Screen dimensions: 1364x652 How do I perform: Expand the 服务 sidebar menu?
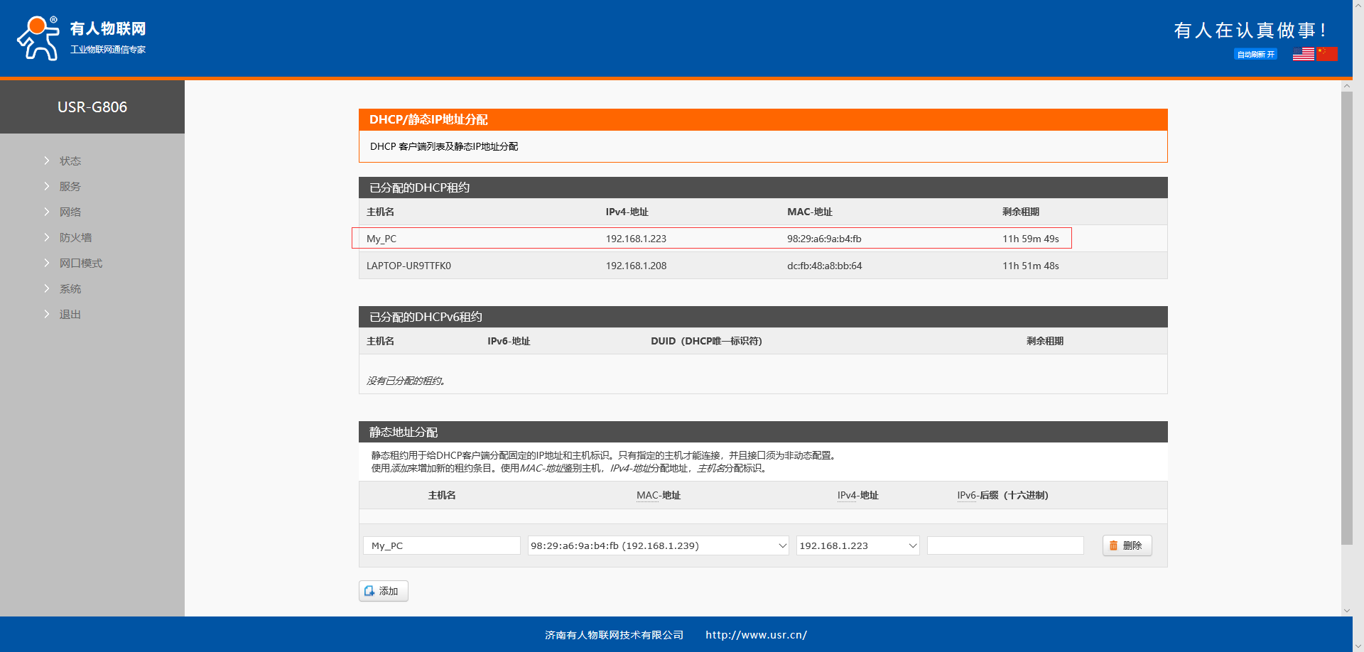point(70,187)
